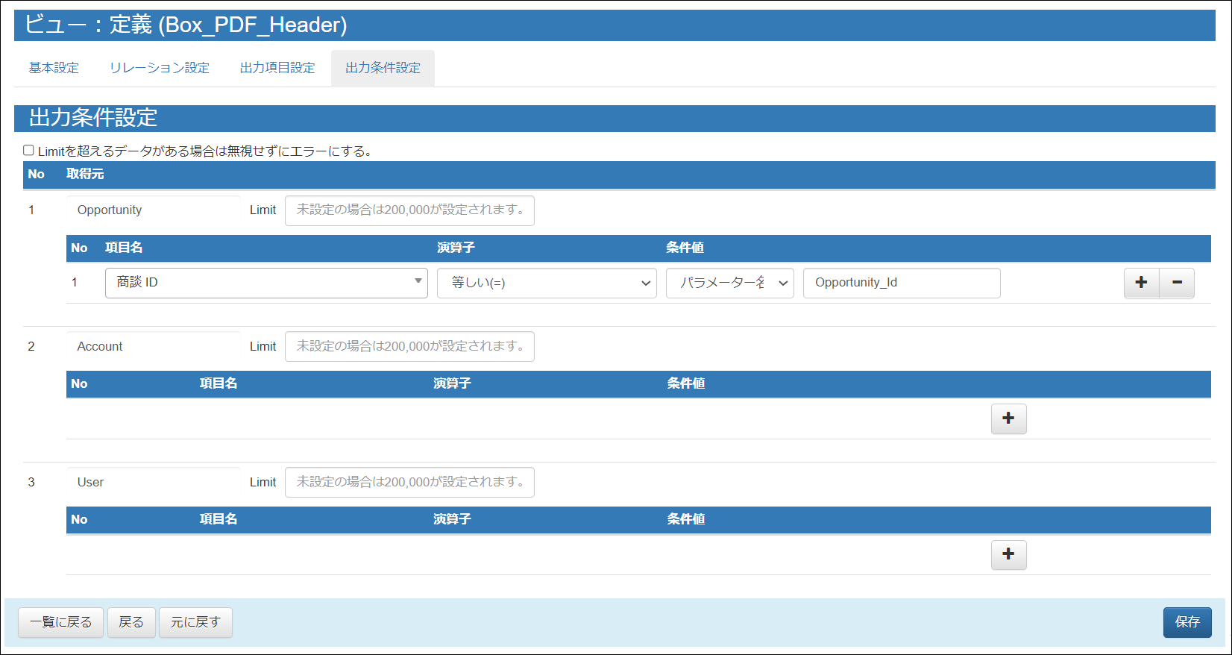1232x655 pixels.
Task: Click the plus icon in Opportunity condition row
Action: (x=1141, y=283)
